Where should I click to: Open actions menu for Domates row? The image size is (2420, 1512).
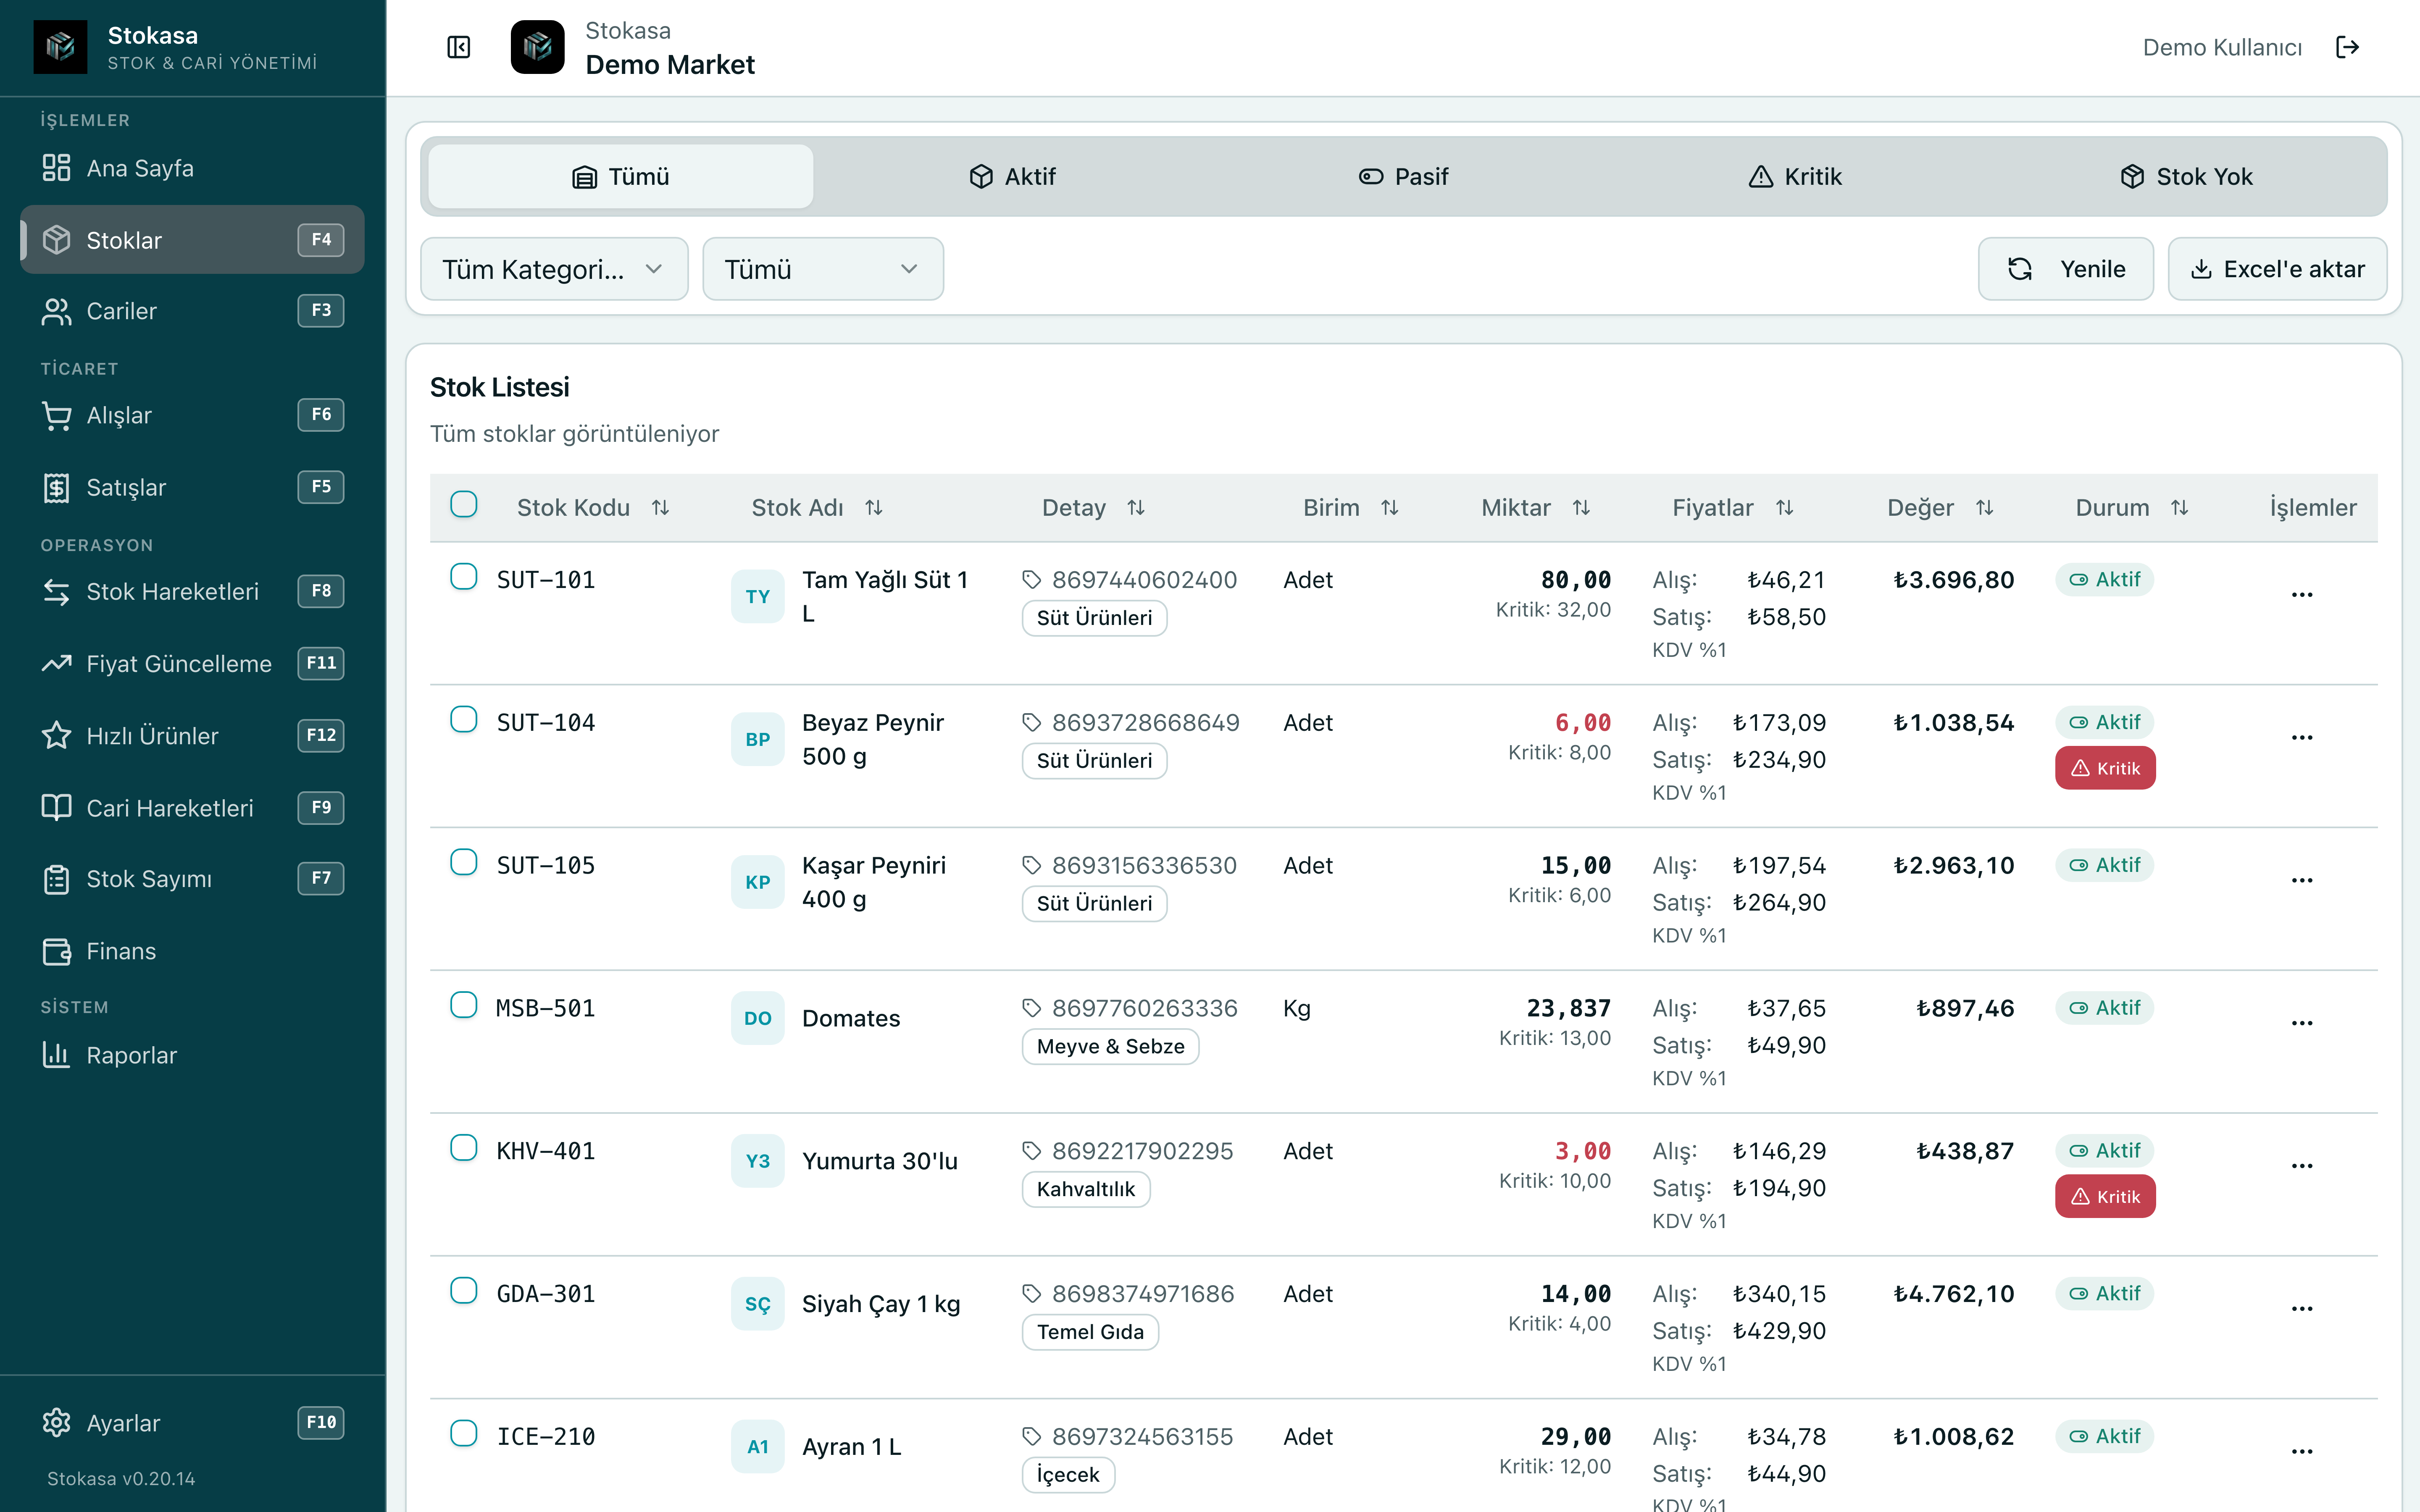2301,1023
